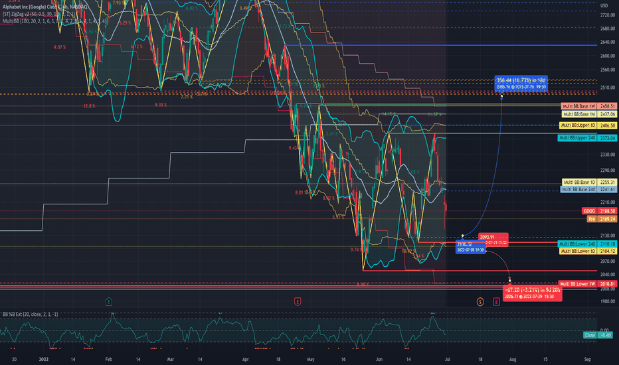Click the red 2093.91 forecast start label
The image size is (619, 365).
tap(493, 240)
